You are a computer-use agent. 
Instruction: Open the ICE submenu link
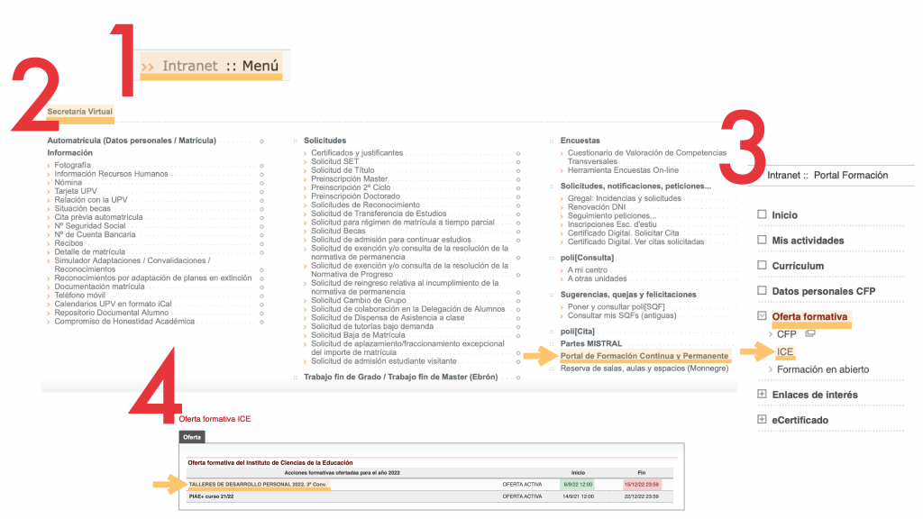click(x=785, y=351)
